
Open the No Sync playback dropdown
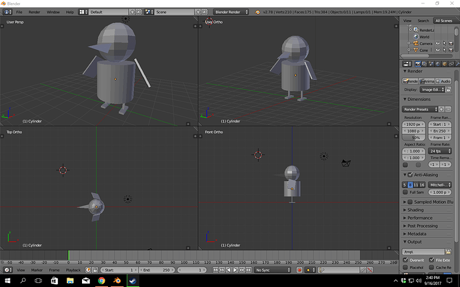(x=273, y=270)
